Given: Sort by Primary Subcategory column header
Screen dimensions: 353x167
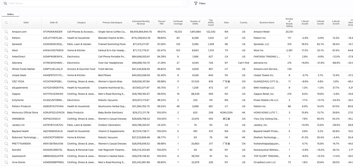Looking at the screenshot, I should click(112, 23).
